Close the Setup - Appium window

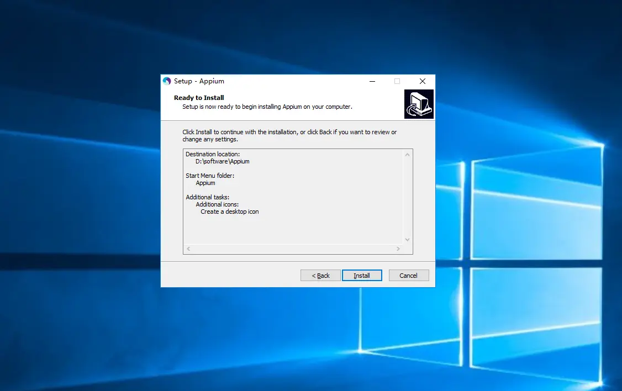tap(423, 81)
